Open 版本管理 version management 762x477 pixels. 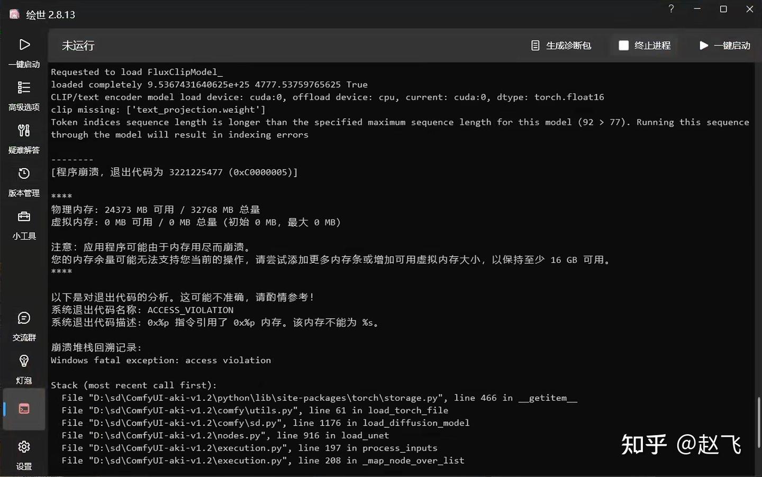coord(24,181)
